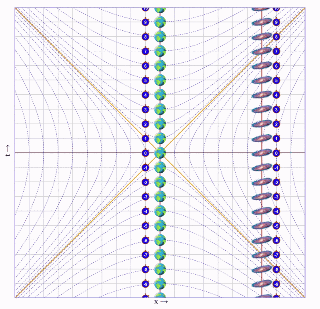Click the stopwatch labeled -9 beside the galaxy
320x309 pixels.
[x=276, y=284]
